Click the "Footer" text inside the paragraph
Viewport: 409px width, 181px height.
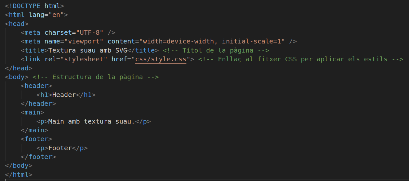click(x=60, y=148)
